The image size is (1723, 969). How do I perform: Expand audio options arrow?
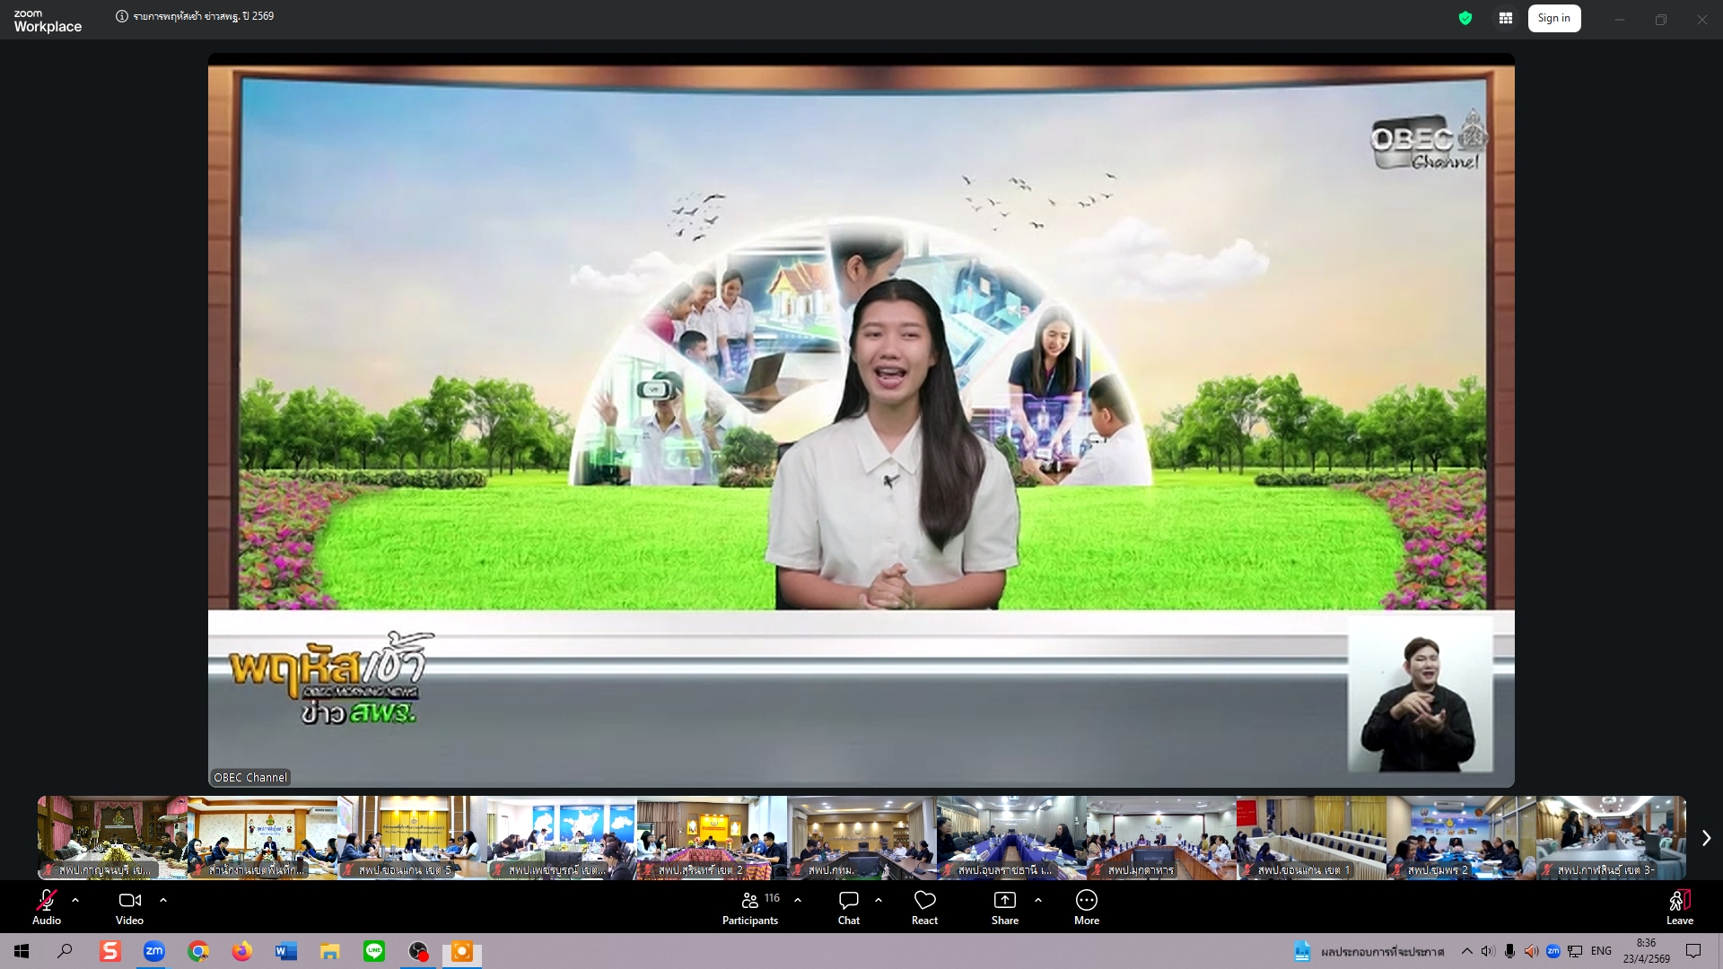[75, 899]
